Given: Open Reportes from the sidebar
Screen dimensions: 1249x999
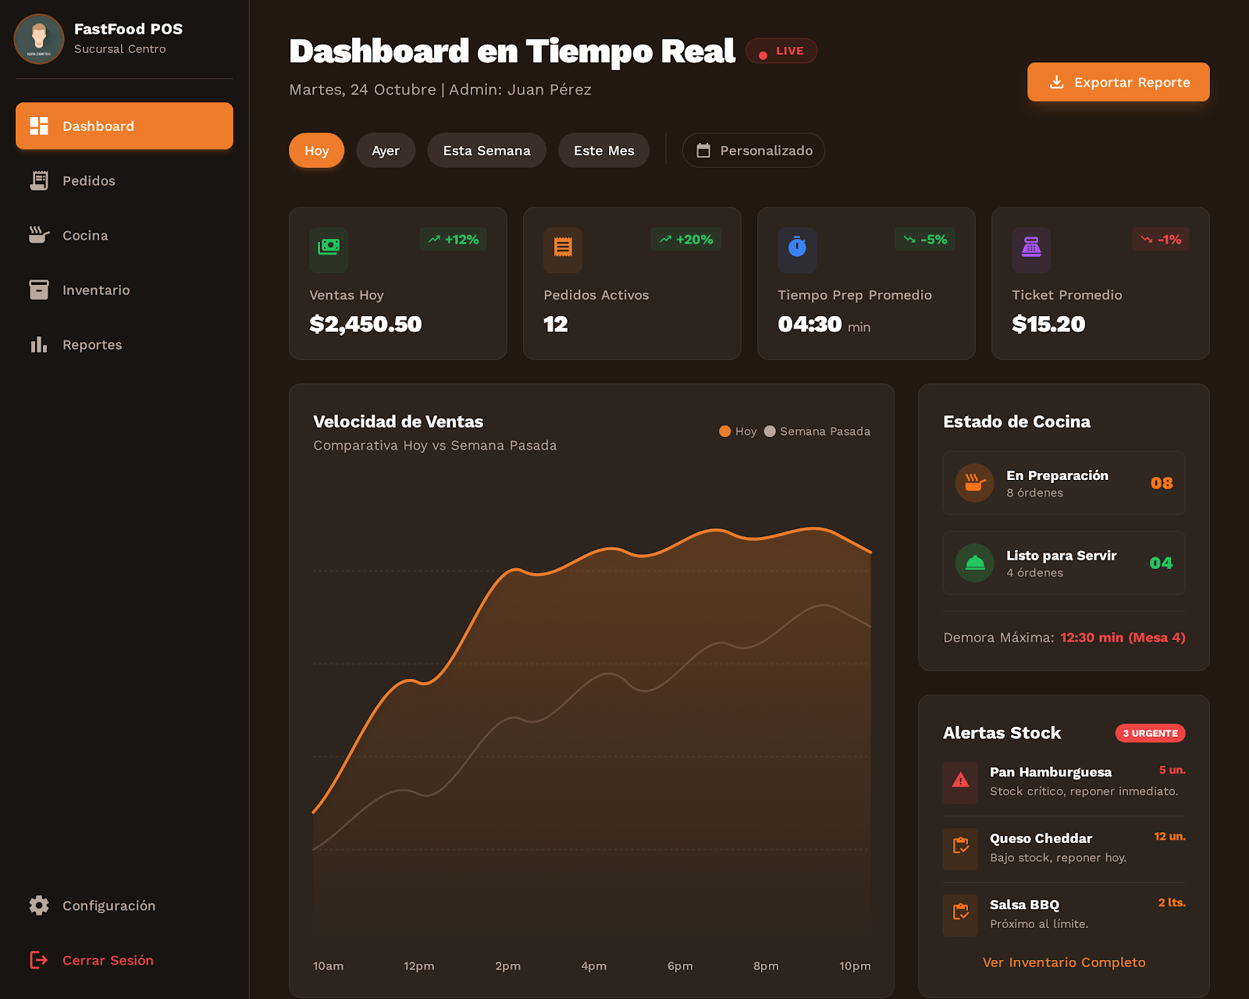Looking at the screenshot, I should pyautogui.click(x=38, y=344).
